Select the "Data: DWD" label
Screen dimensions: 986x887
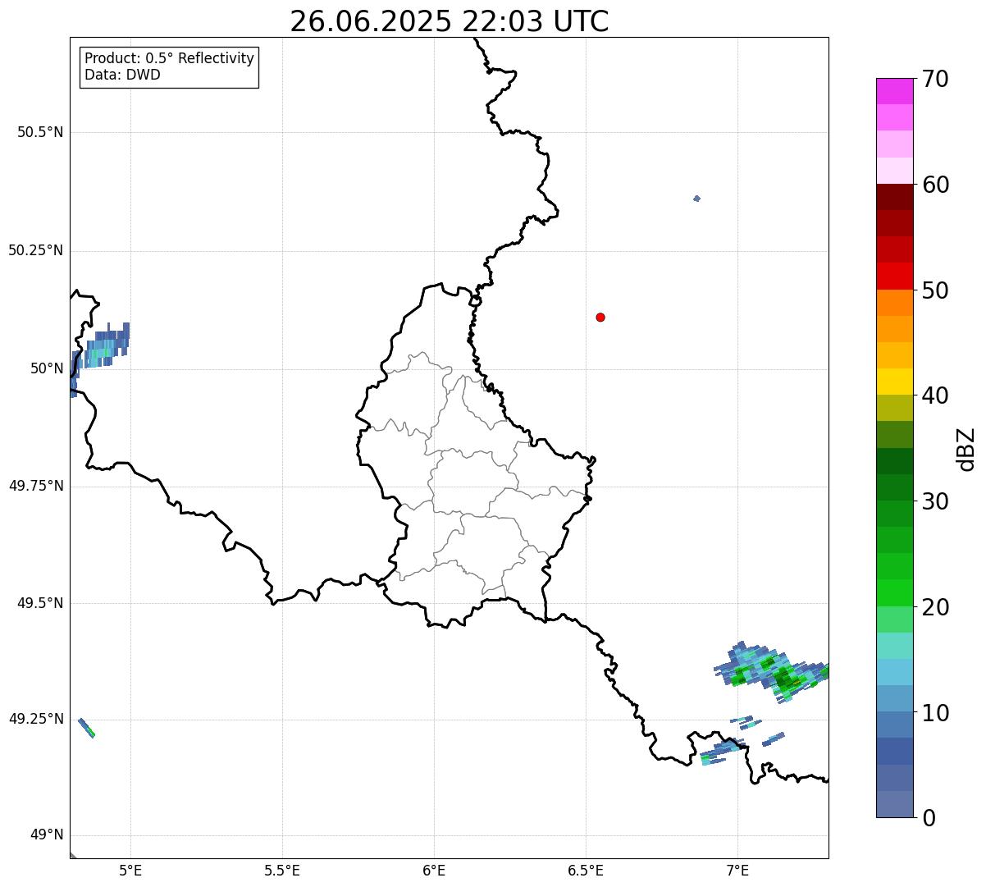click(x=123, y=75)
